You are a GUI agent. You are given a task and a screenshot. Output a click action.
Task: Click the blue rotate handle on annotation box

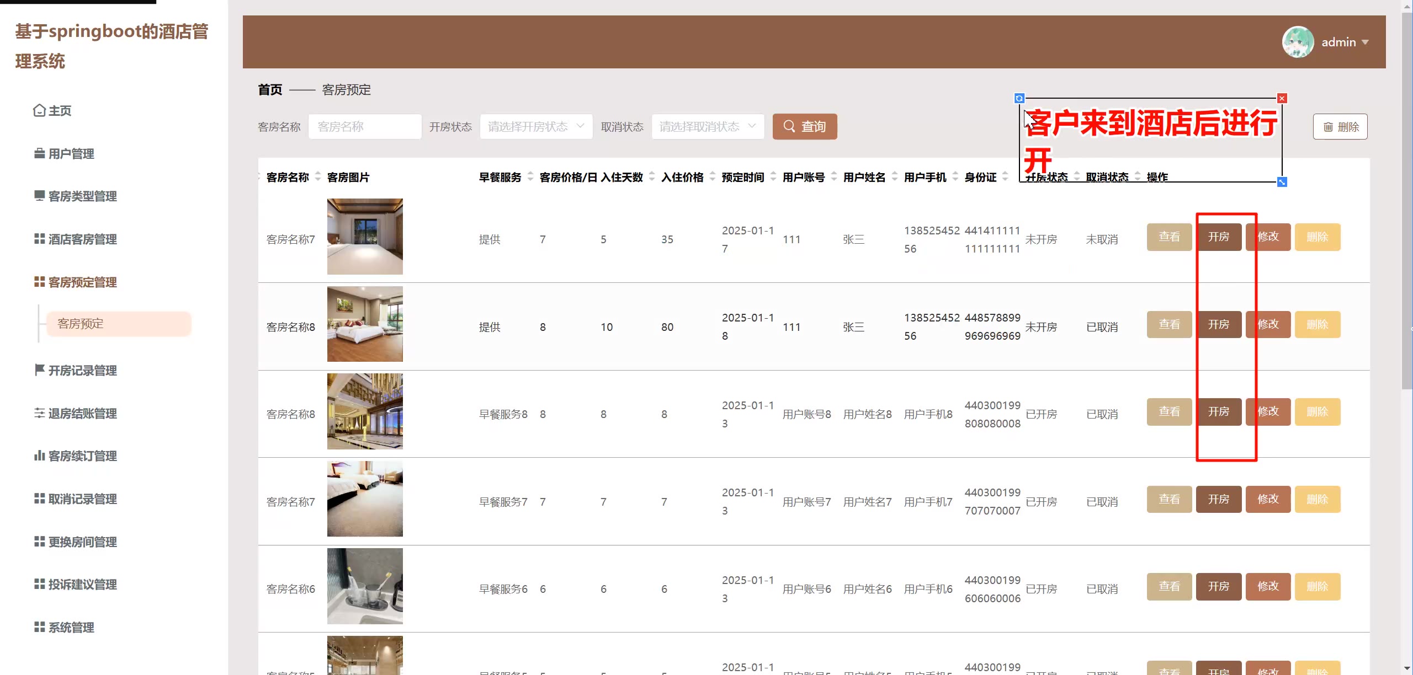[1019, 98]
